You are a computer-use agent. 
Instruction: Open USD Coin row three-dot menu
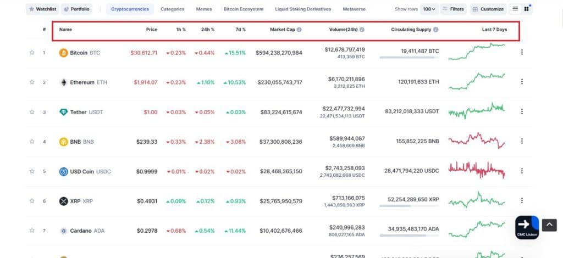522,171
